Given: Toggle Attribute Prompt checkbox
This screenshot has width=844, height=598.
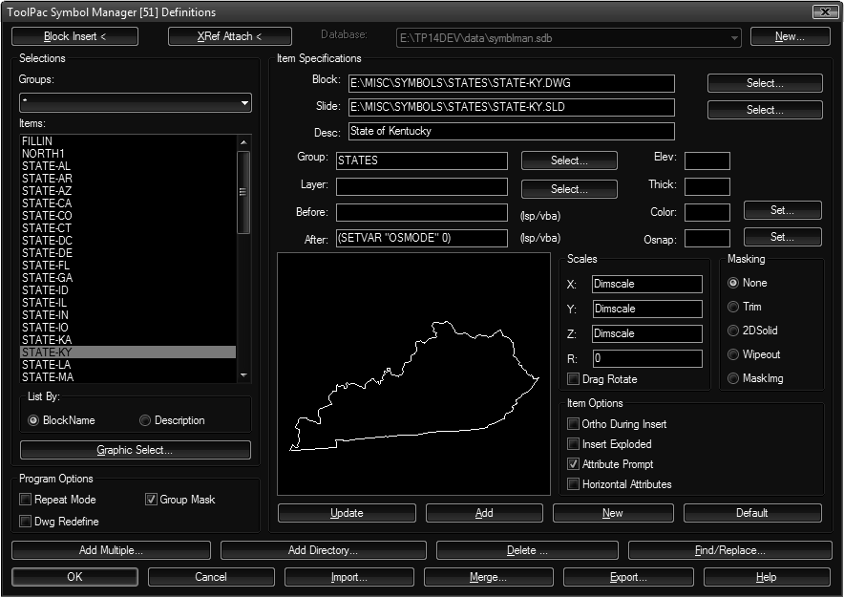Looking at the screenshot, I should (573, 464).
